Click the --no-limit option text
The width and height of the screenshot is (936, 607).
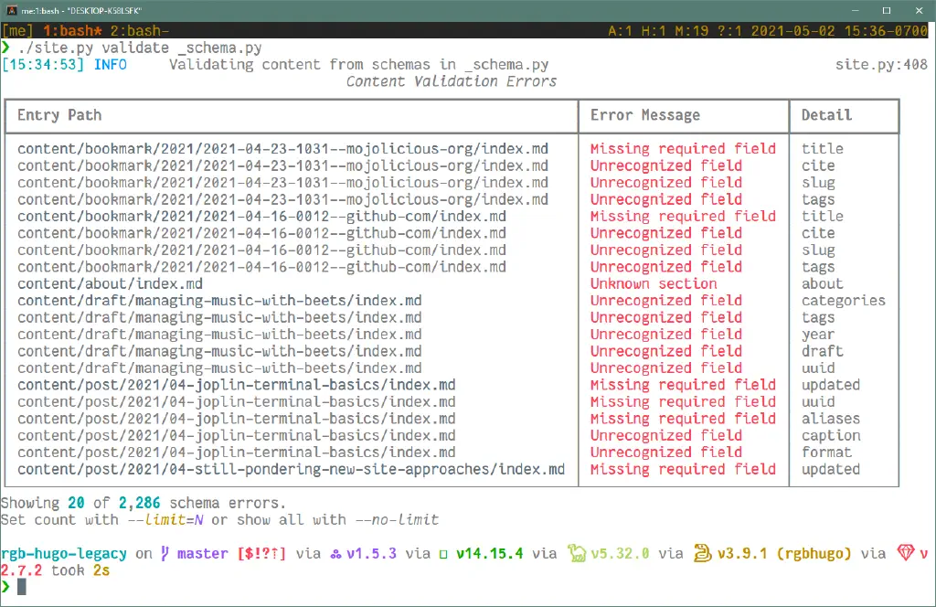(397, 520)
